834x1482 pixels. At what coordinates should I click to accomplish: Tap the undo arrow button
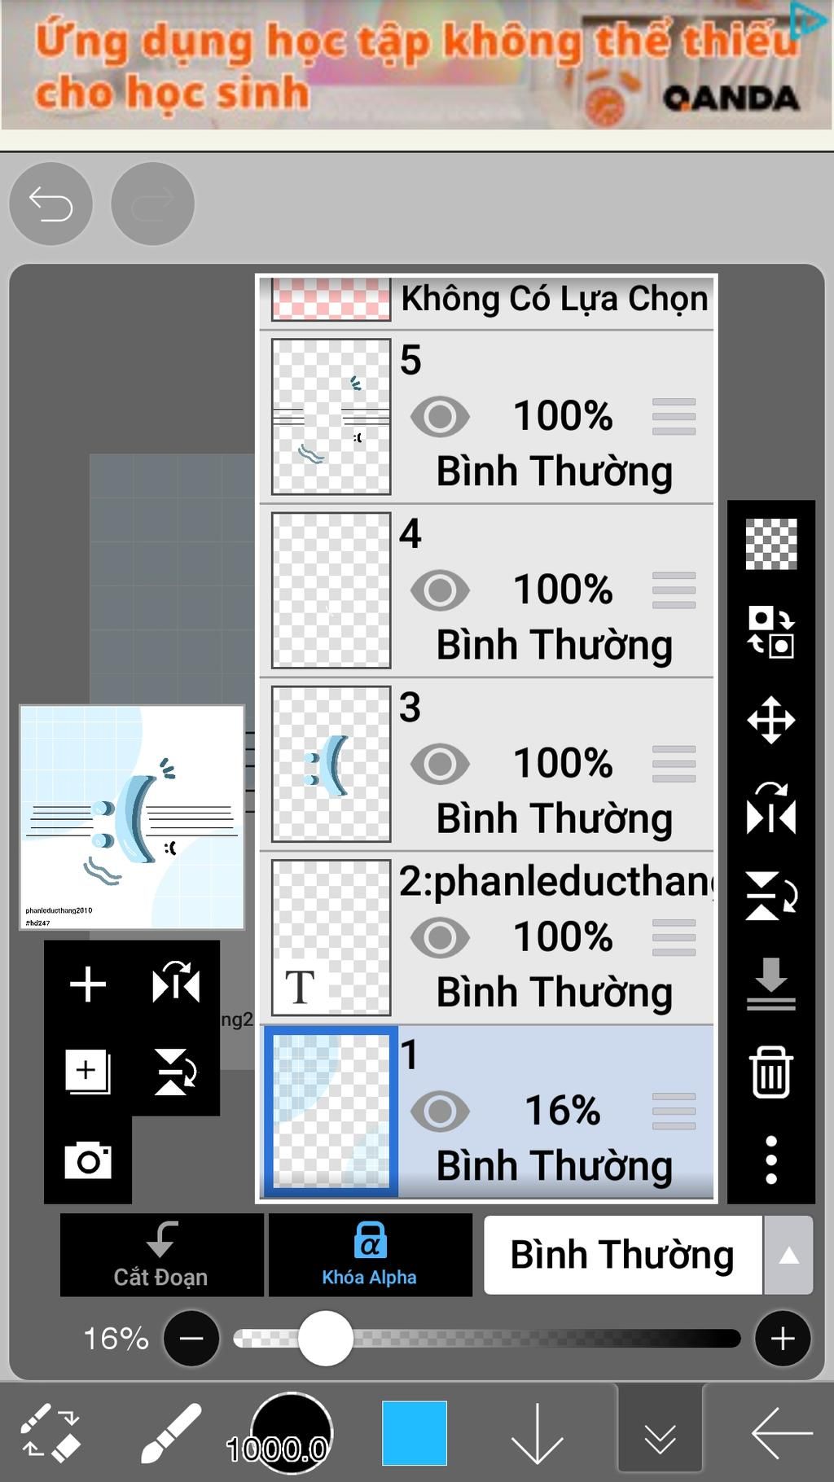pyautogui.click(x=50, y=204)
